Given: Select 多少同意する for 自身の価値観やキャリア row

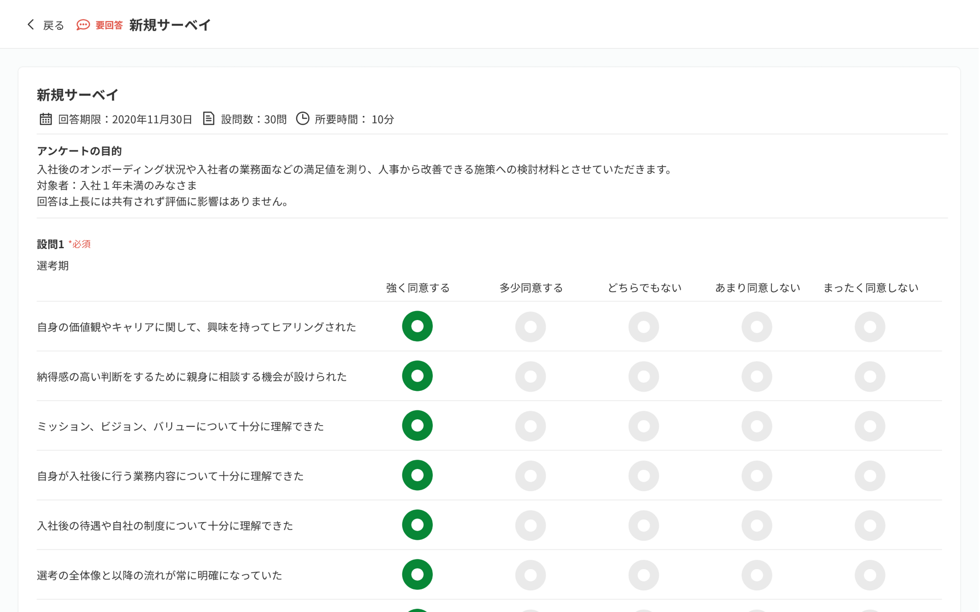Looking at the screenshot, I should tap(530, 326).
